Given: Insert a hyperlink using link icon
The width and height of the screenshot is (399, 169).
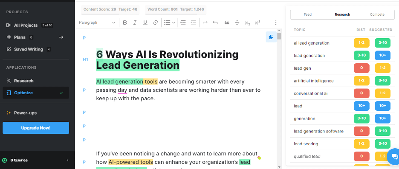Looking at the screenshot, I should [156, 23].
